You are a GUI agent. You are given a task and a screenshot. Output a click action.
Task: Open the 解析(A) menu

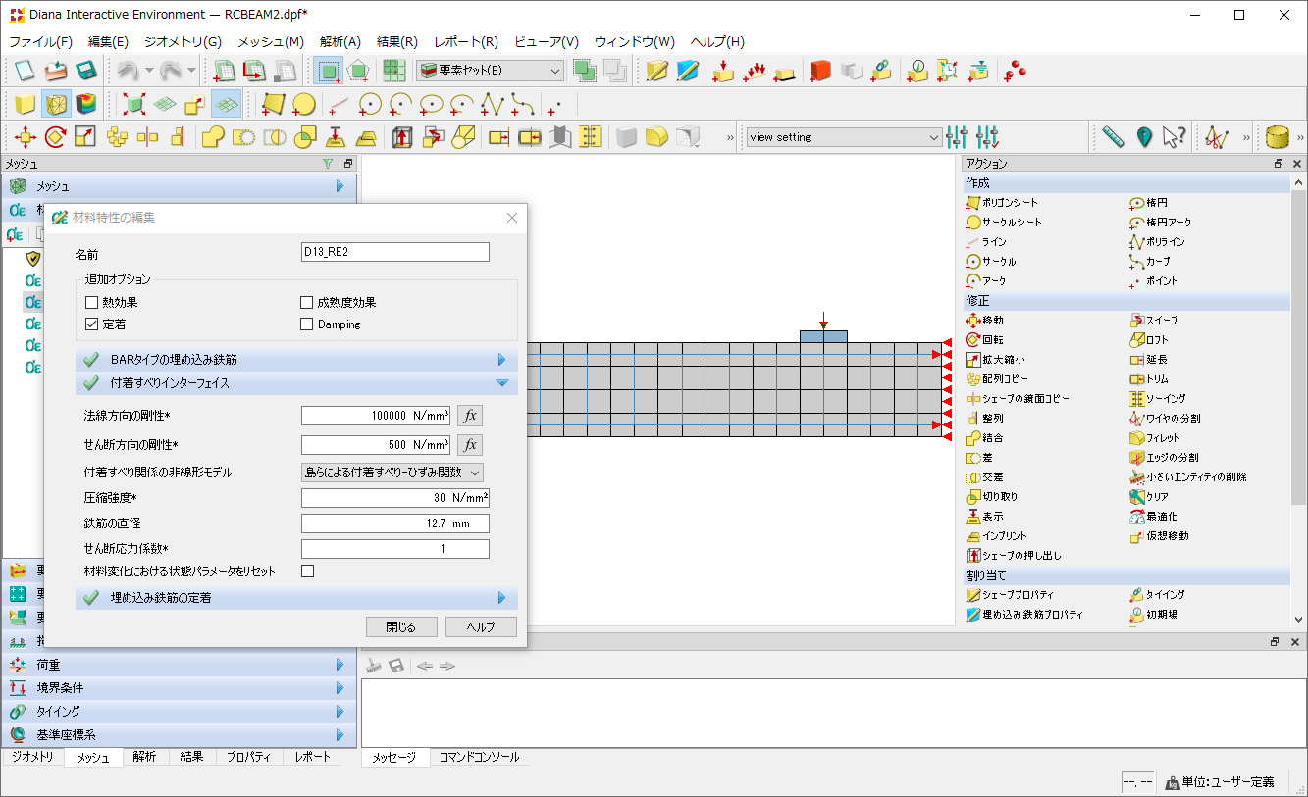pyautogui.click(x=340, y=42)
